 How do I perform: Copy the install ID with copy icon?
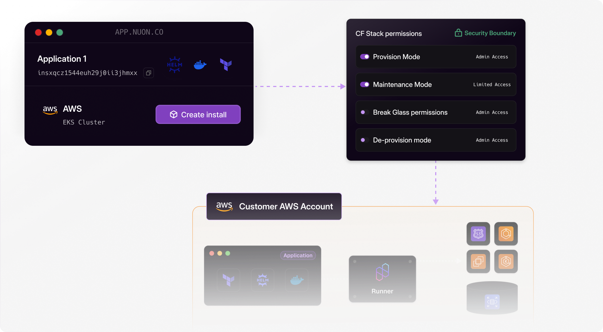coord(149,73)
